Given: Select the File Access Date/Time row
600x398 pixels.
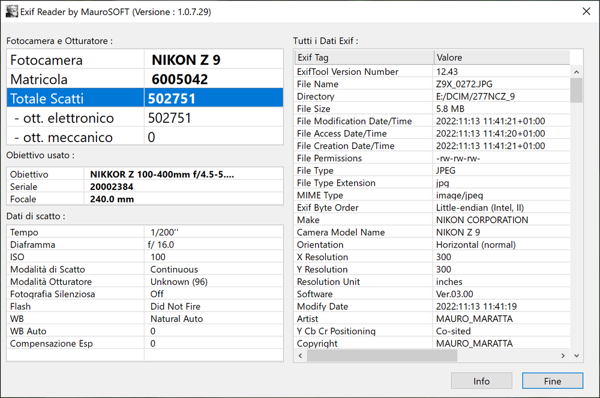Looking at the screenshot, I should click(x=432, y=133).
